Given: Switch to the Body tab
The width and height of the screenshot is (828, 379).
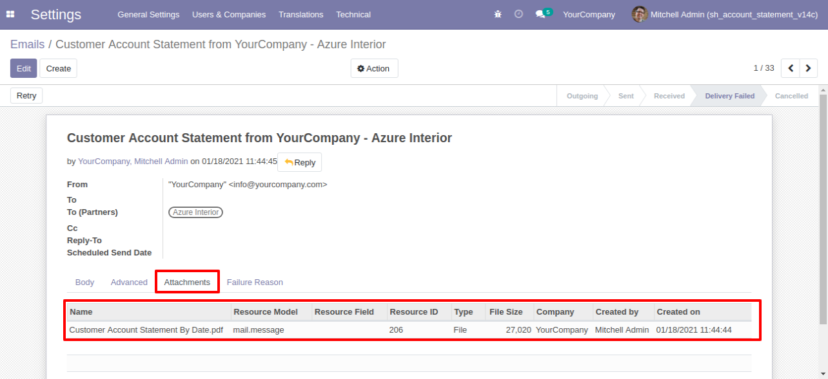Looking at the screenshot, I should pyautogui.click(x=84, y=282).
